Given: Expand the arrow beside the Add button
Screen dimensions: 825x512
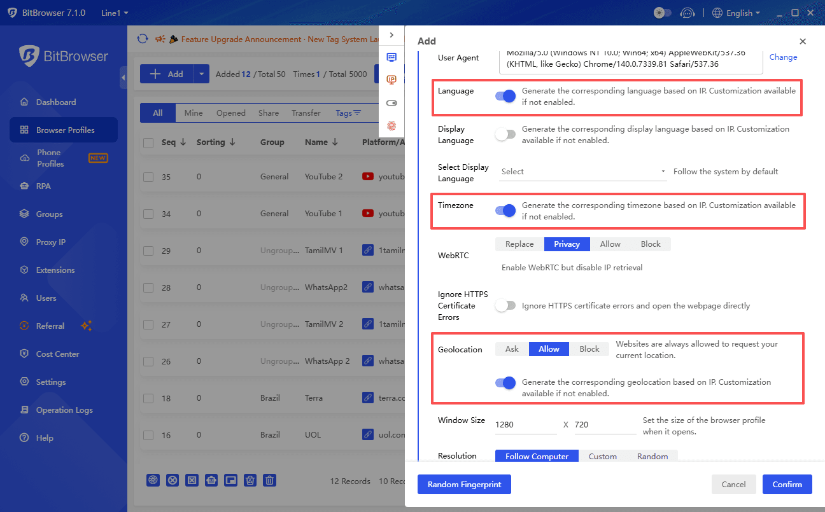Looking at the screenshot, I should coord(202,74).
